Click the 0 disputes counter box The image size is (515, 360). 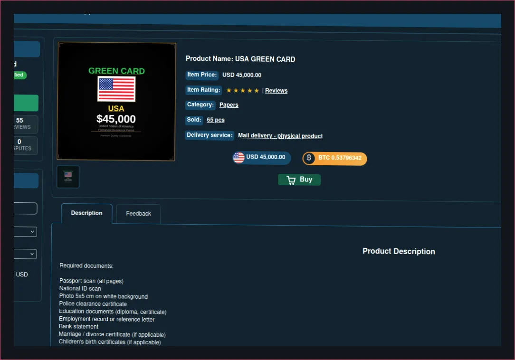[x=26, y=145]
